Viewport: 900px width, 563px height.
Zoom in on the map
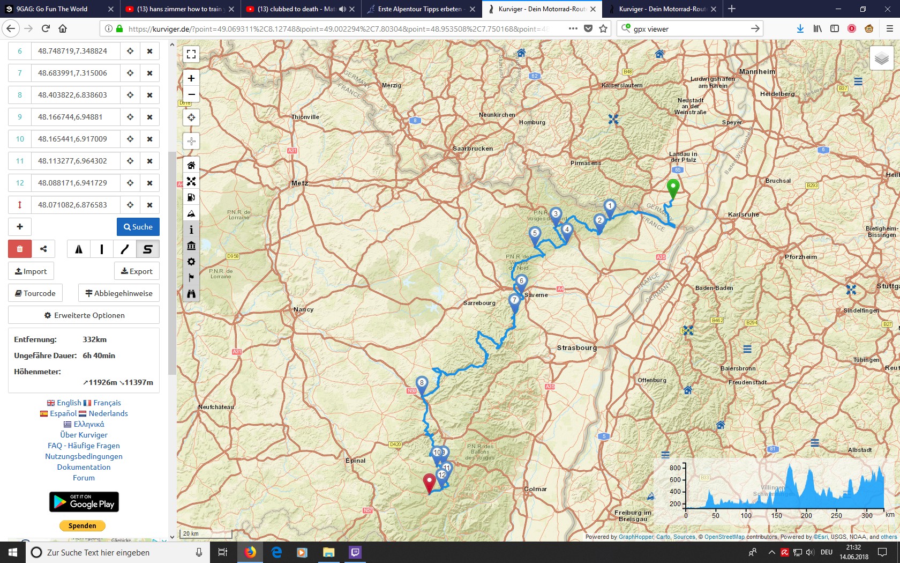tap(191, 78)
